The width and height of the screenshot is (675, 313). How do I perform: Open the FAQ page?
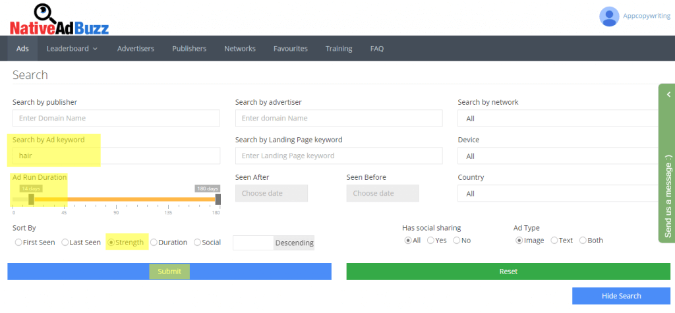click(x=376, y=49)
